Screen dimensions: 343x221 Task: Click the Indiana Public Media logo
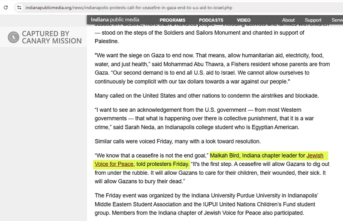[x=116, y=20]
